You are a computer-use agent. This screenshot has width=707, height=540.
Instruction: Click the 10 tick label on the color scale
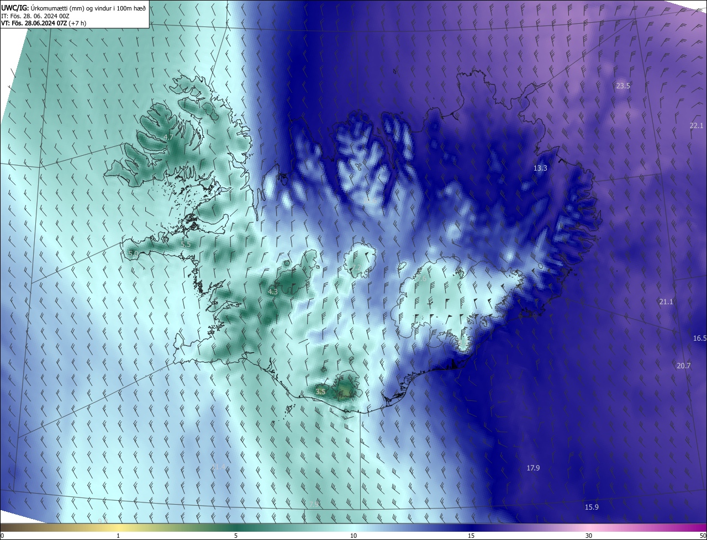click(x=353, y=536)
